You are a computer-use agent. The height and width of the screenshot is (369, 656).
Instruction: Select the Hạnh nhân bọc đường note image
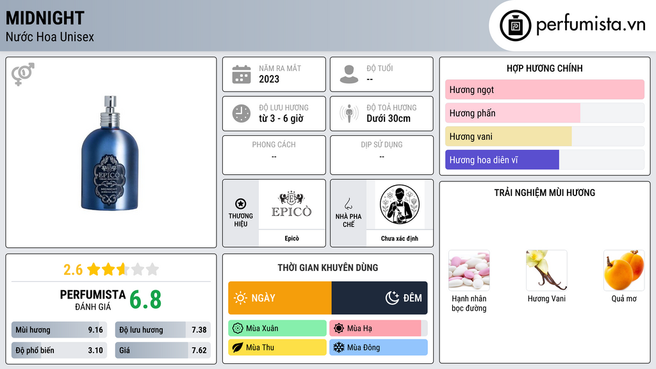[469, 270]
